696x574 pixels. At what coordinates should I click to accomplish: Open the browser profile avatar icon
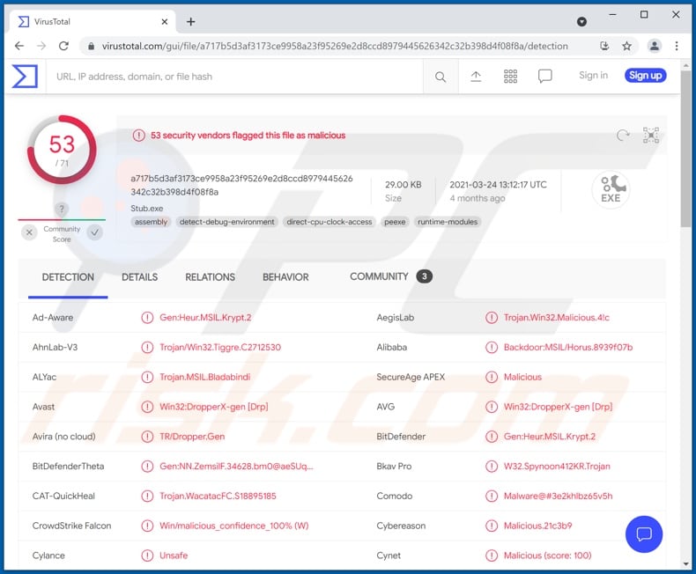point(655,46)
